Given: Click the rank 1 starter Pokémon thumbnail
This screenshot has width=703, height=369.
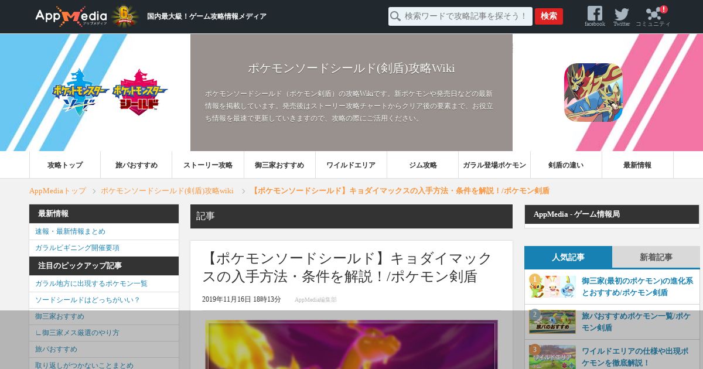Looking at the screenshot, I should [552, 287].
